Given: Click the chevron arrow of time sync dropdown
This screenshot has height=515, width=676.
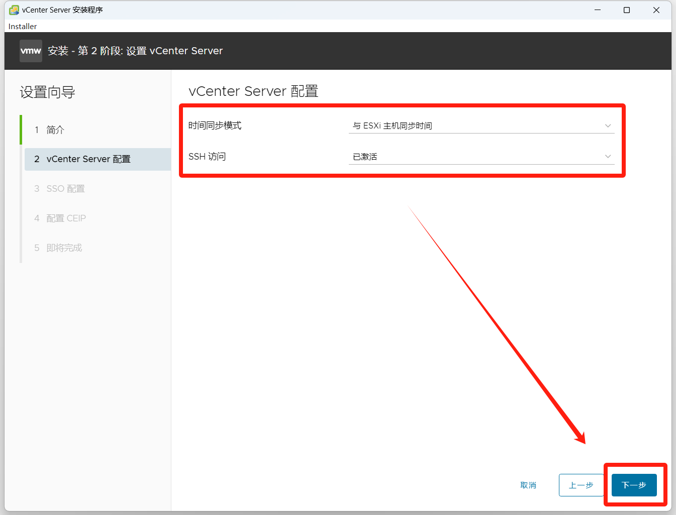Looking at the screenshot, I should click(x=608, y=125).
